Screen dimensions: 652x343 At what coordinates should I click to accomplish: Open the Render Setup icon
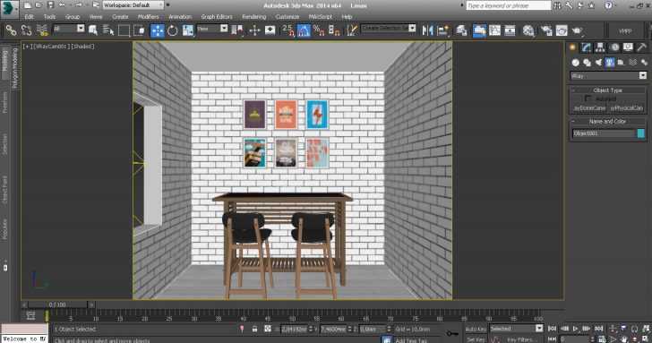coord(546,30)
